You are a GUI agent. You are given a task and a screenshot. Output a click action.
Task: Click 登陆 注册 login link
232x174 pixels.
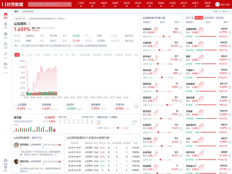point(225,5)
